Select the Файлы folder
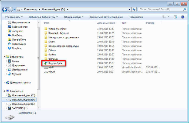The width and height of the screenshot is (189, 123). pos(50,54)
